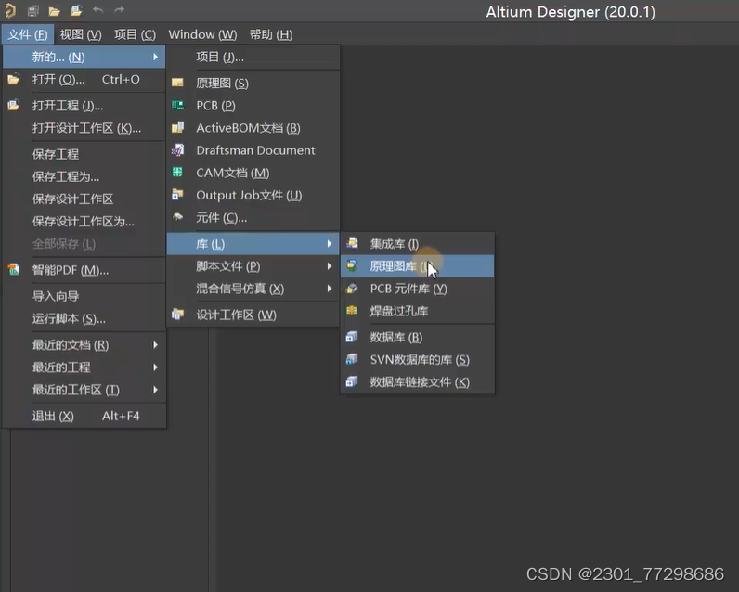
Task: Open the 视图 (V) menu
Action: click(x=81, y=34)
